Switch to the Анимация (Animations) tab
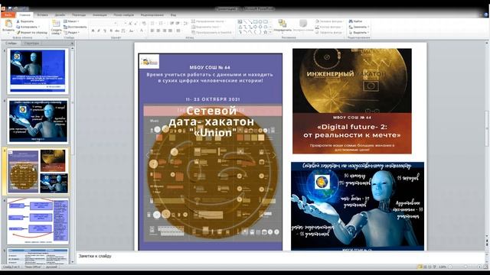The image size is (490, 275). [100, 15]
